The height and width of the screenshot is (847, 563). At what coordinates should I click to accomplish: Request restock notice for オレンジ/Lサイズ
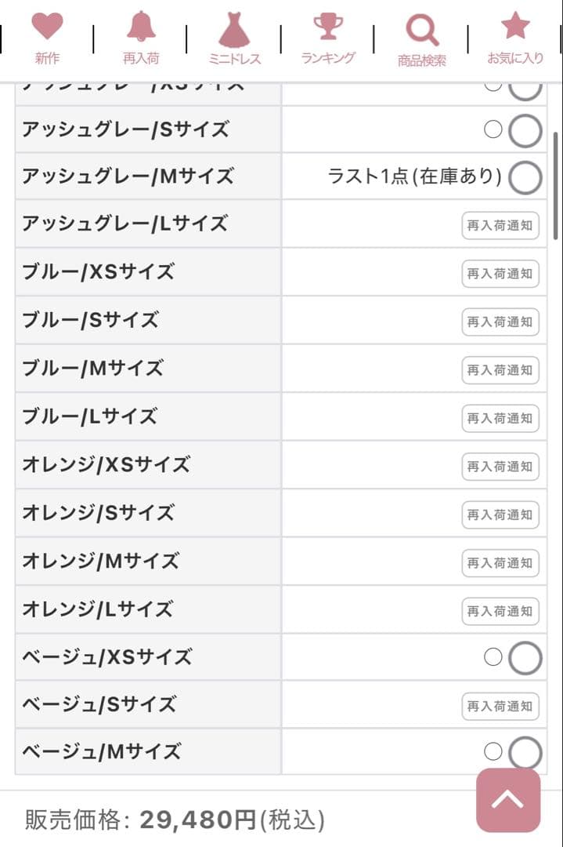click(500, 610)
